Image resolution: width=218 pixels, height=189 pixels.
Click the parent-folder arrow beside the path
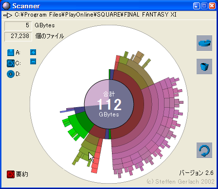pos(8,15)
